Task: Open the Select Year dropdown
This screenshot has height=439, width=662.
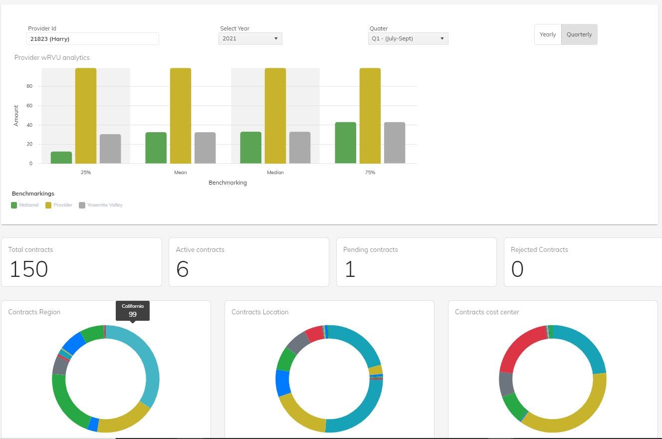Action: click(x=250, y=38)
